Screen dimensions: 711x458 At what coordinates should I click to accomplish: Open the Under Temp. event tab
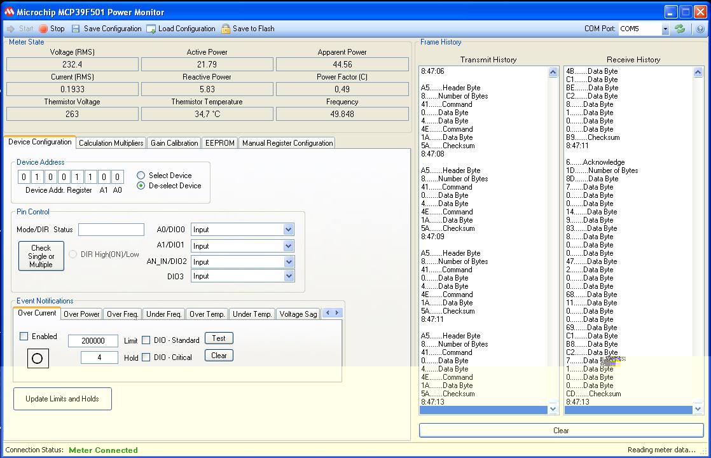252,314
